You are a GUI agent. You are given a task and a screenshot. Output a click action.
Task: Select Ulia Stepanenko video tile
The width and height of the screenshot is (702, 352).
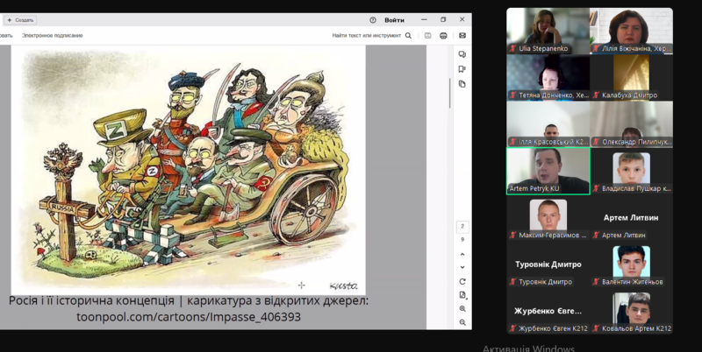coord(548,31)
